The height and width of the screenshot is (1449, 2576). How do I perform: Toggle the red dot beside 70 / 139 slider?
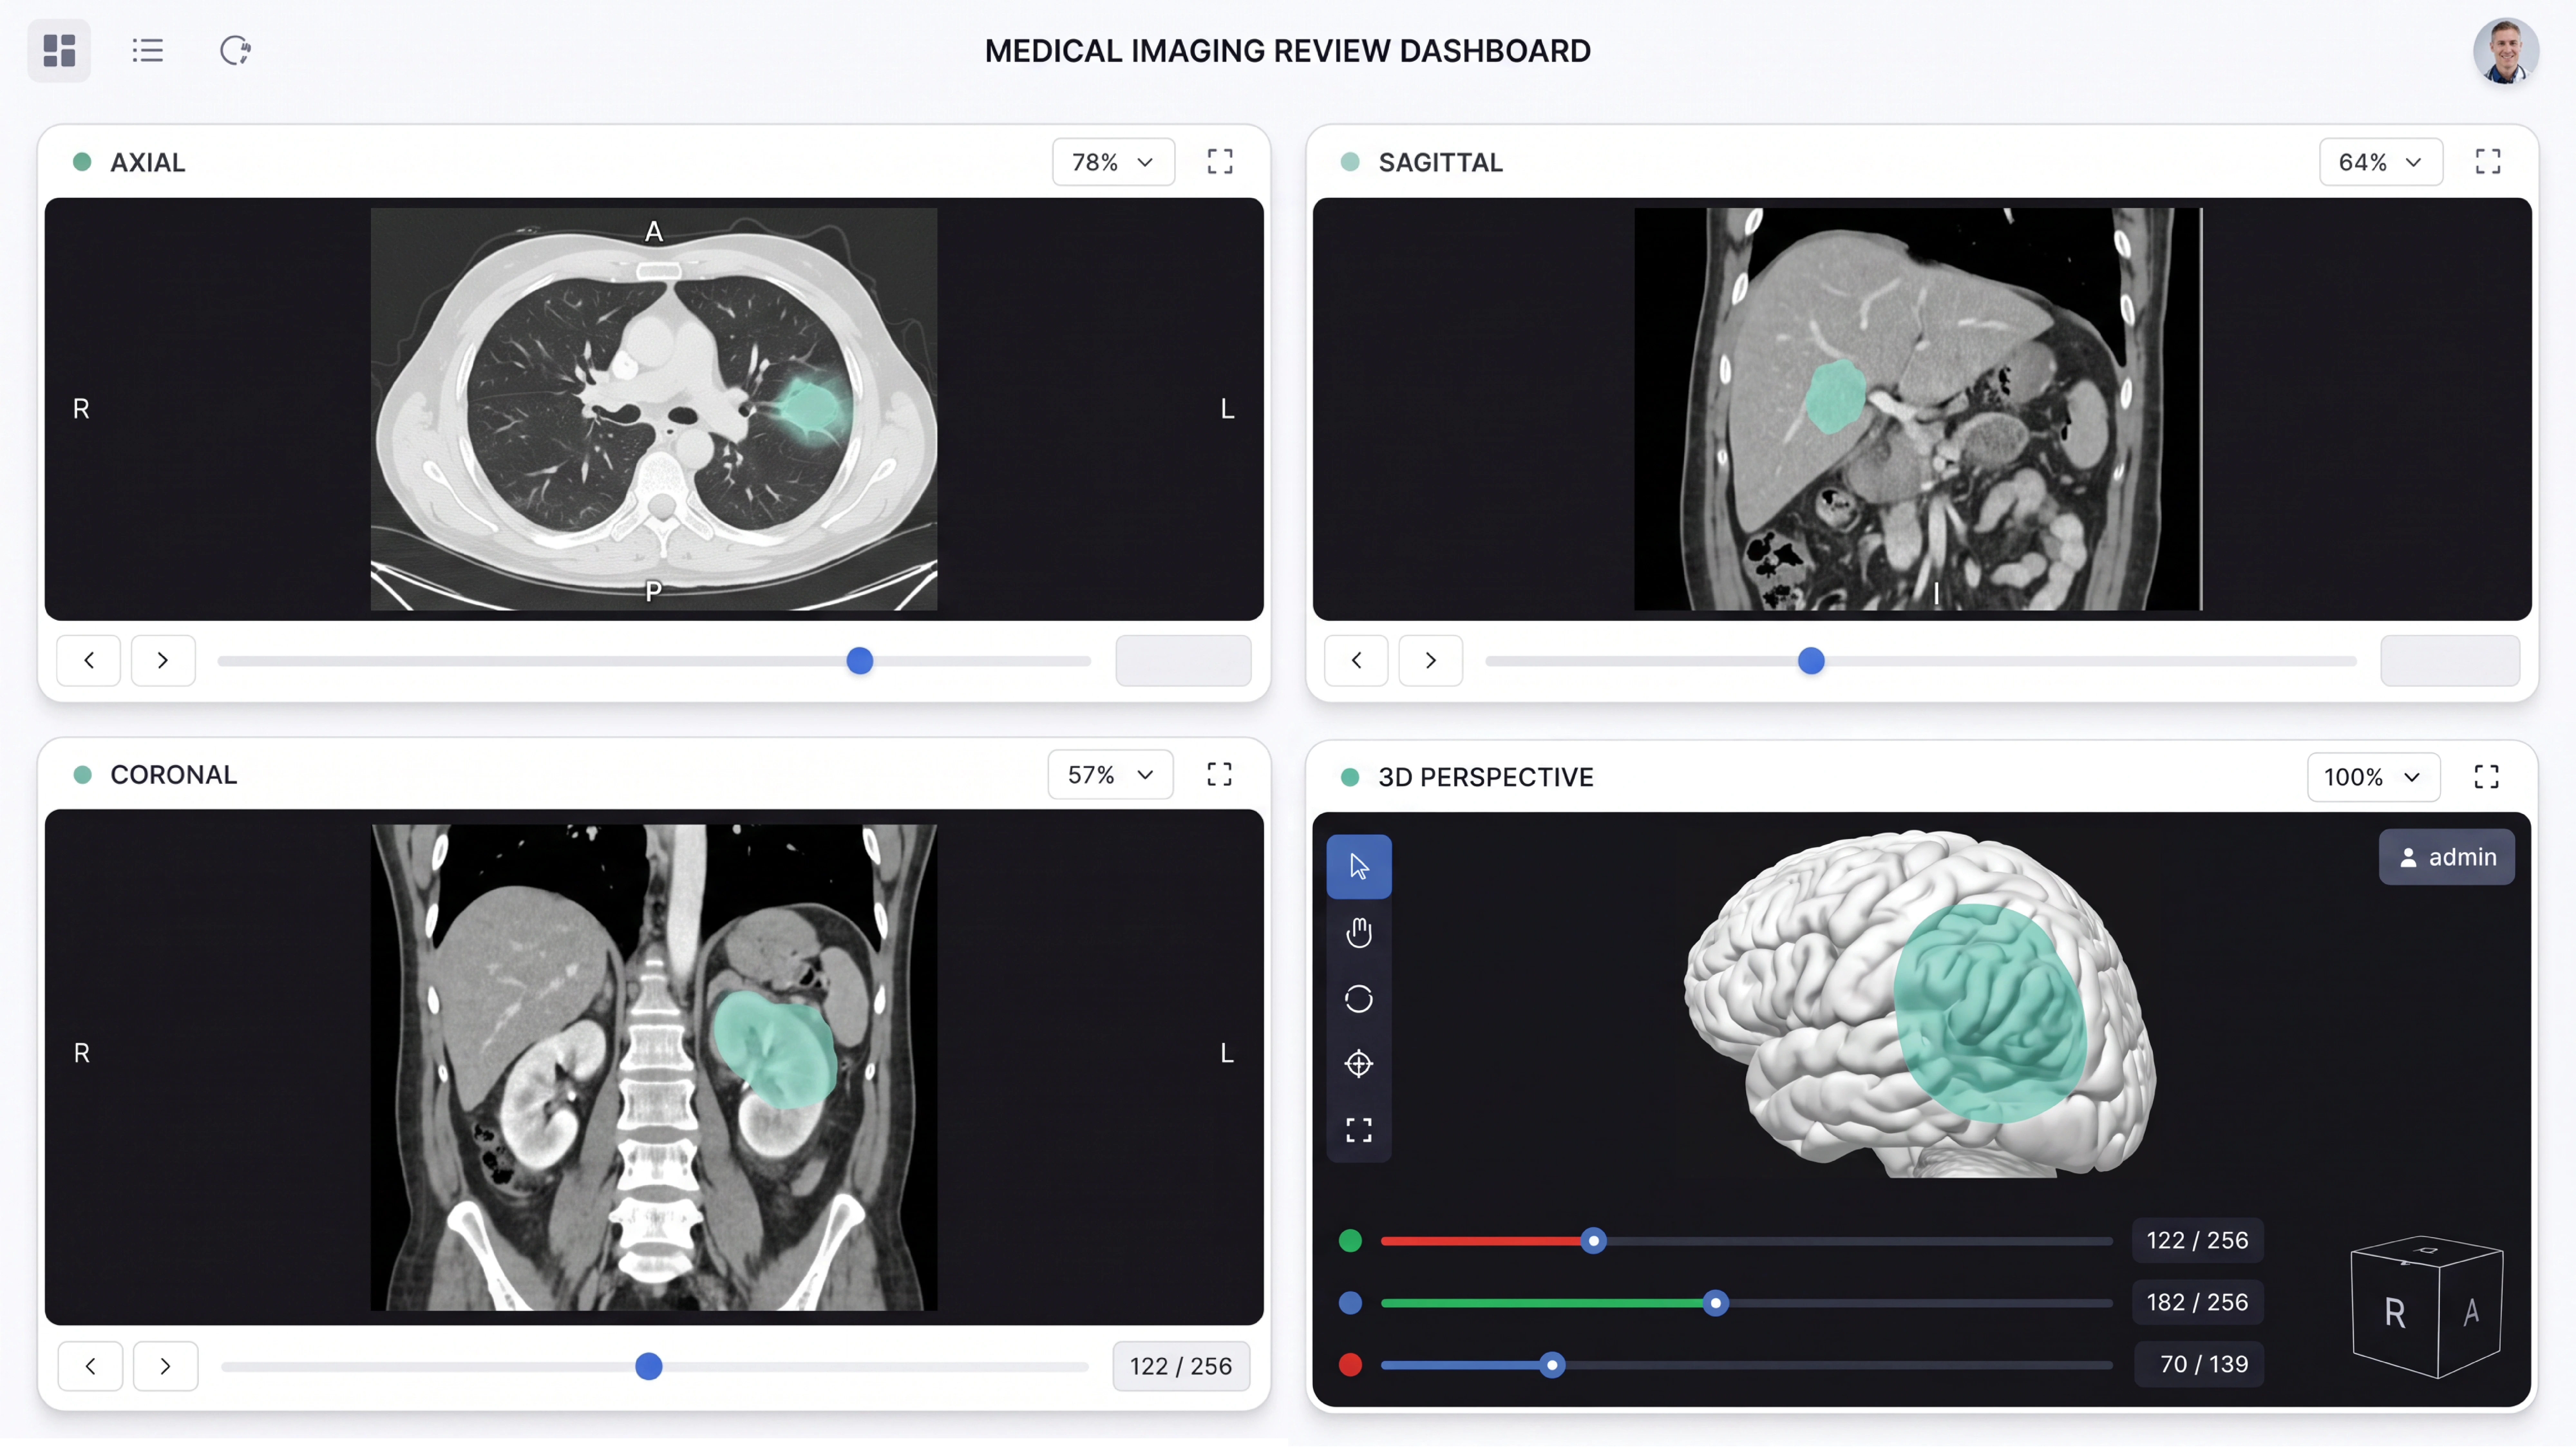[x=1350, y=1365]
